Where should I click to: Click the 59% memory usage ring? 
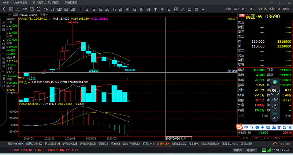(275, 91)
